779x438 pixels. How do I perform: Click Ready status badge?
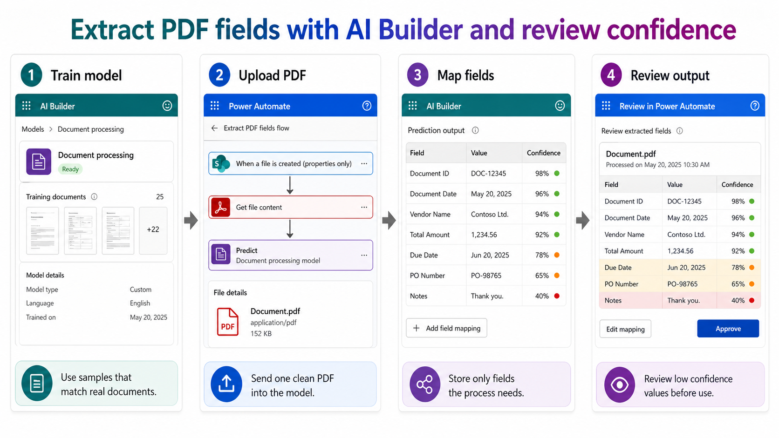tap(70, 169)
